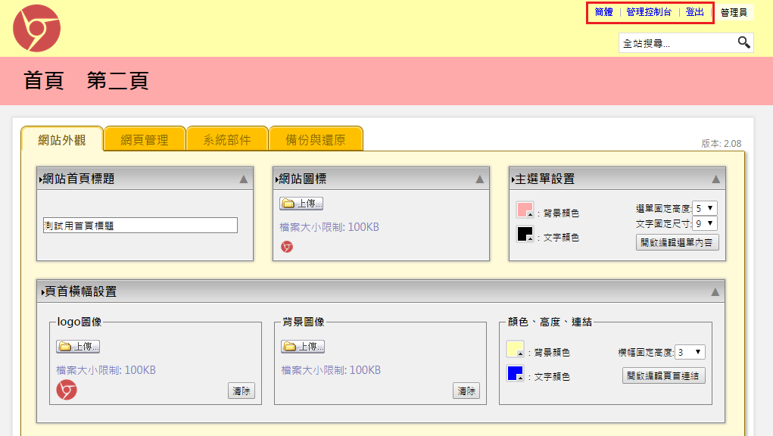Open the 文字固定尺寸 dropdown
773x436 pixels.
(704, 223)
